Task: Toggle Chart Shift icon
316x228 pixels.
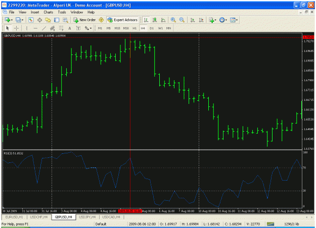Action: pyautogui.click(x=201, y=20)
